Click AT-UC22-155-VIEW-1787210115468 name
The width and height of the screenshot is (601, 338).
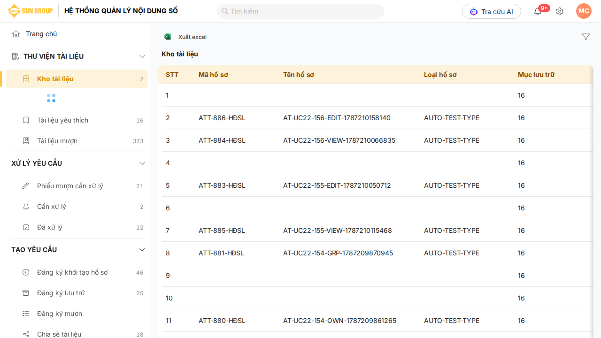pyautogui.click(x=338, y=230)
